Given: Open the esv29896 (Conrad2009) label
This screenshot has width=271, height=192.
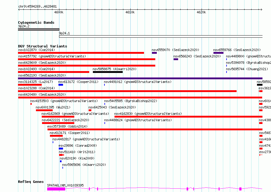Looking at the screenshot, I should coord(78,146).
